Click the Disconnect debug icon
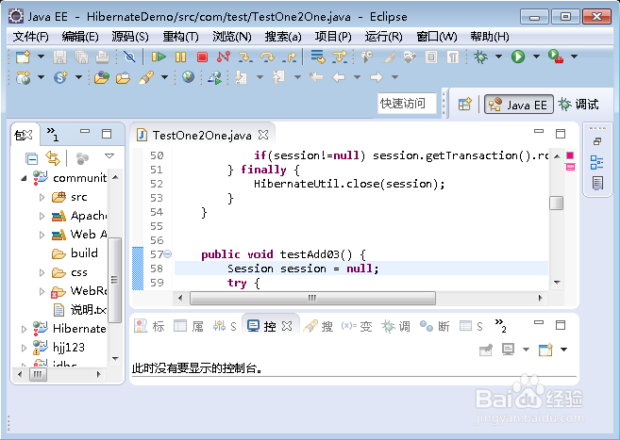 coord(224,57)
